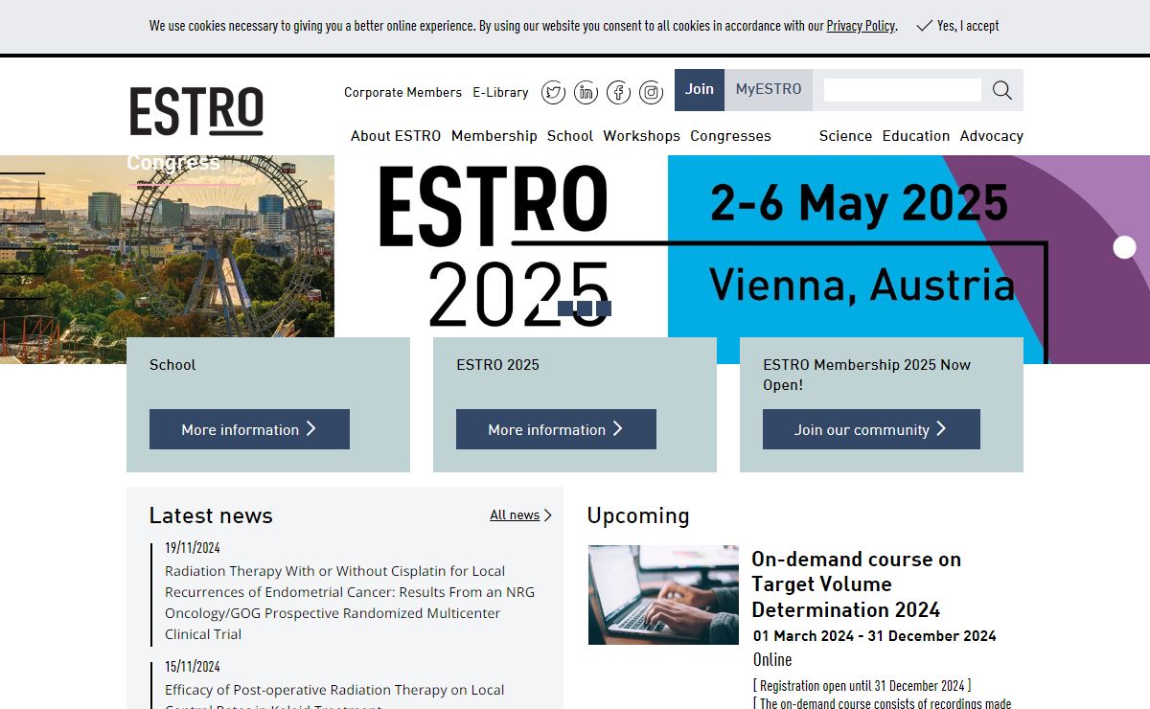
Task: Open the School menu item
Action: click(570, 136)
